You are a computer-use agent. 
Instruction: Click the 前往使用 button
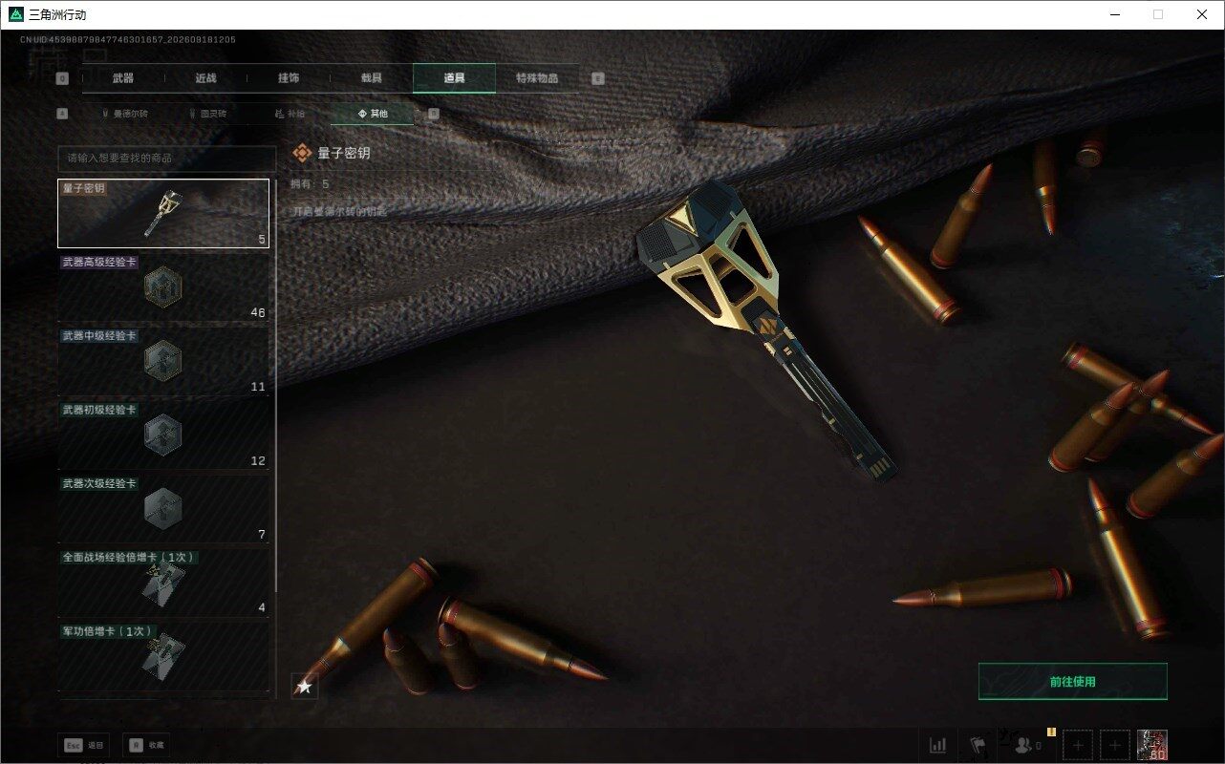pyautogui.click(x=1072, y=682)
